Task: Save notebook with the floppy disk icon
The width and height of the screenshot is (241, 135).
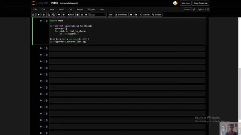Action: point(34,15)
